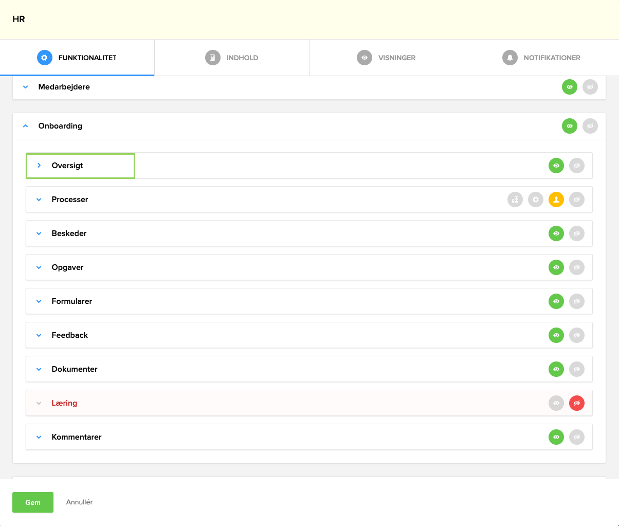Click the crossed-eye icon on the Processer row
Image resolution: width=619 pixels, height=526 pixels.
coord(576,199)
